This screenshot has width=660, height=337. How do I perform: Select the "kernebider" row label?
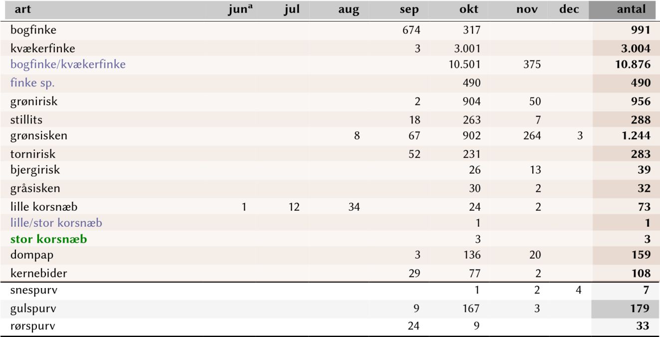pos(38,273)
